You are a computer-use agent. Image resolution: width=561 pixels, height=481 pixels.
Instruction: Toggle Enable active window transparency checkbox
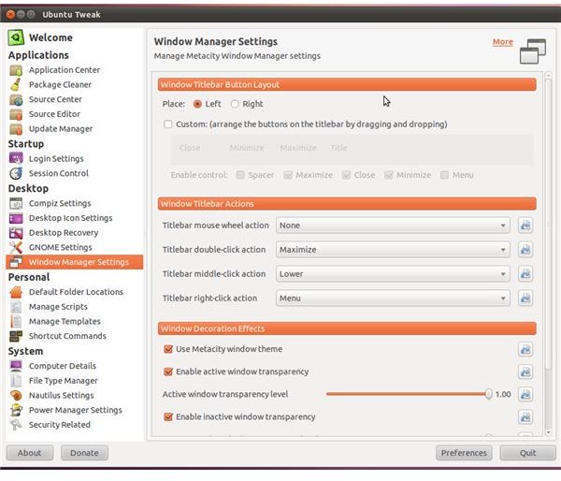pyautogui.click(x=168, y=372)
